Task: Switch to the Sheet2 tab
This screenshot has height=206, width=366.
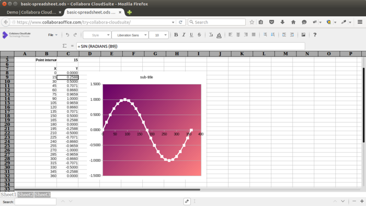Action: [26, 194]
